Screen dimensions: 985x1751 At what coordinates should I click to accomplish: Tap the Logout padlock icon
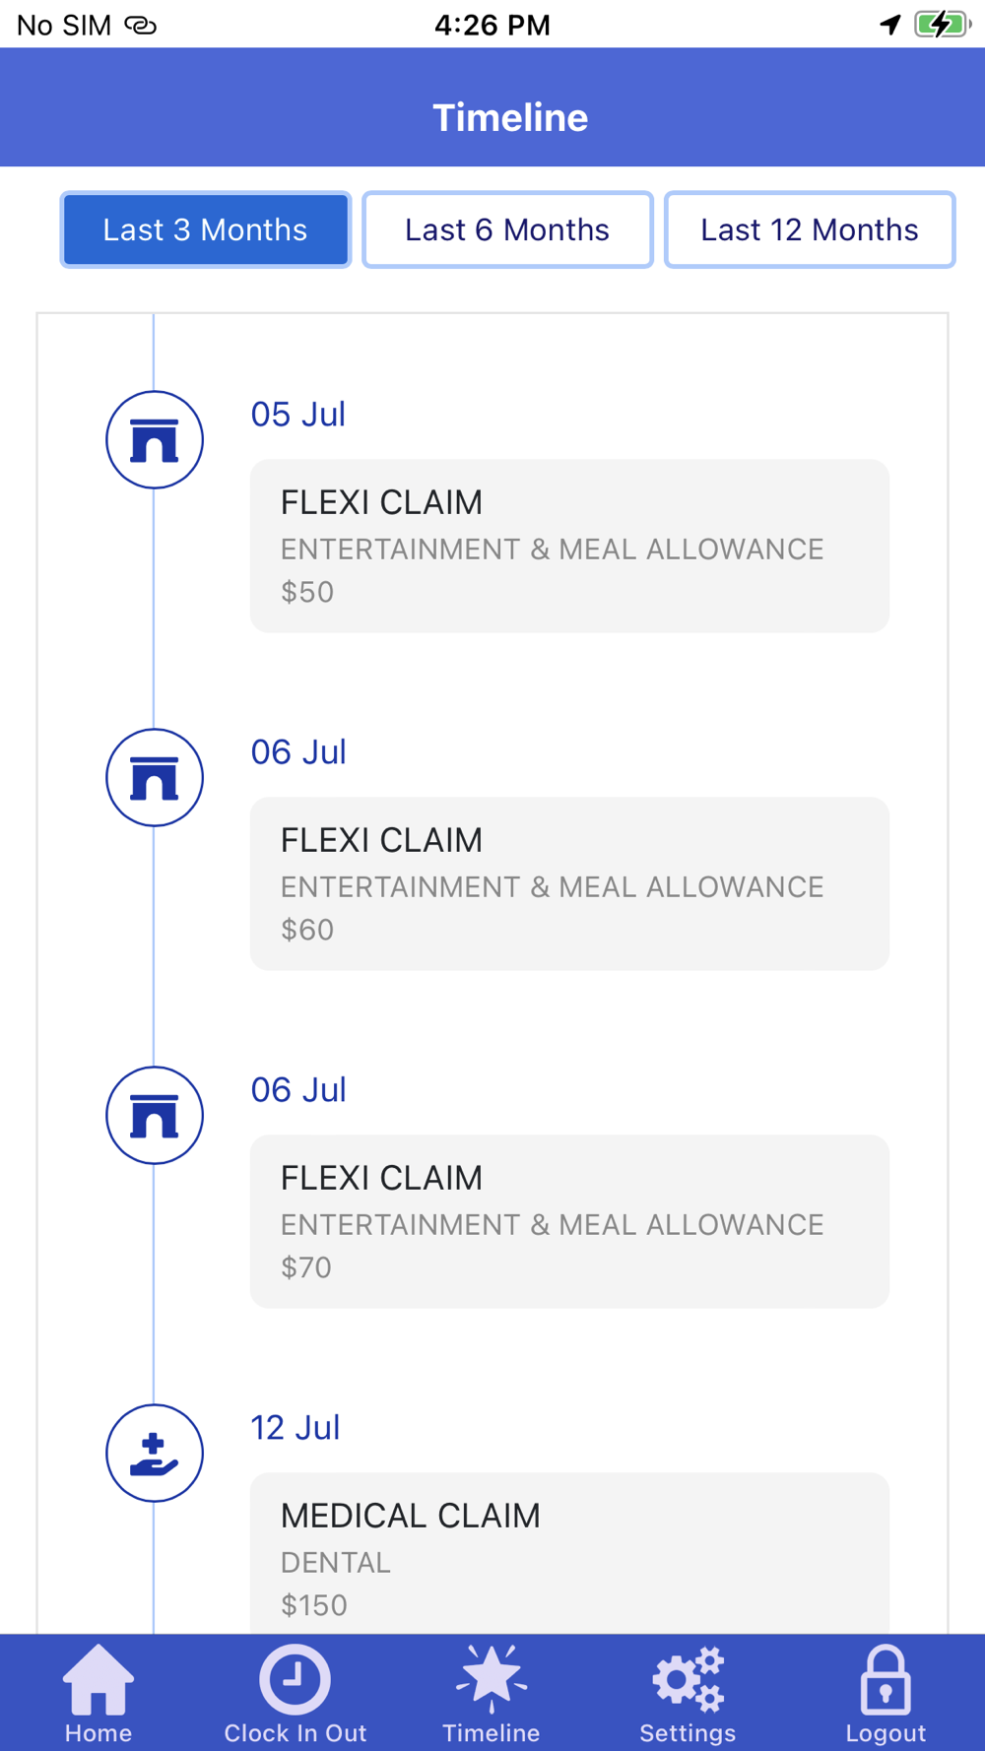[x=885, y=1680]
